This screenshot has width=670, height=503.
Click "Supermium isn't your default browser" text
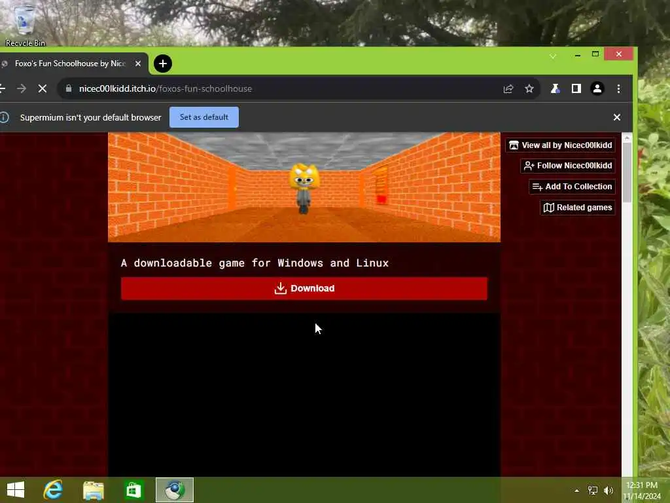click(x=90, y=117)
